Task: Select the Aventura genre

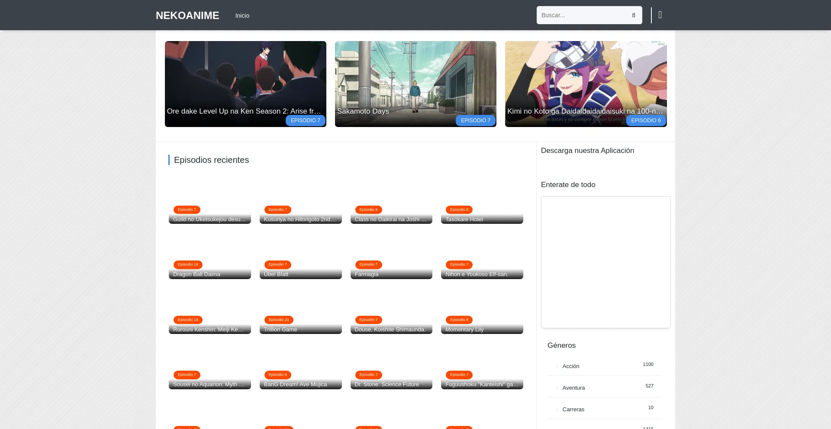Action: [573, 388]
